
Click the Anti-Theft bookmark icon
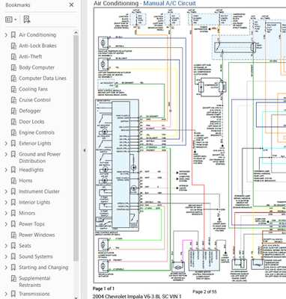point(13,57)
